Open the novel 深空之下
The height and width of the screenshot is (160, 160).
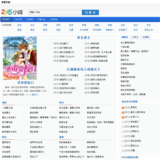[34, 156]
